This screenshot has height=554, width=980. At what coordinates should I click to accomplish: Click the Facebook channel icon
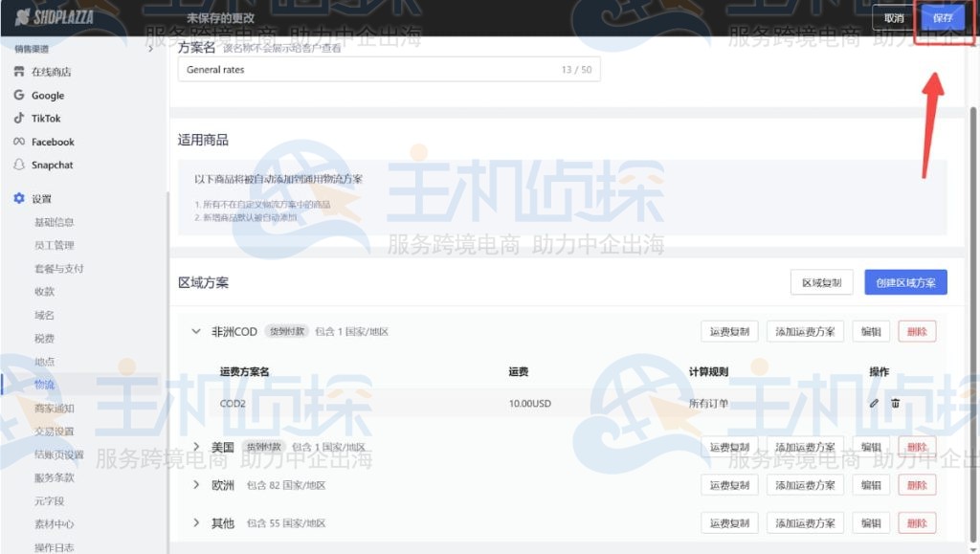tap(19, 141)
